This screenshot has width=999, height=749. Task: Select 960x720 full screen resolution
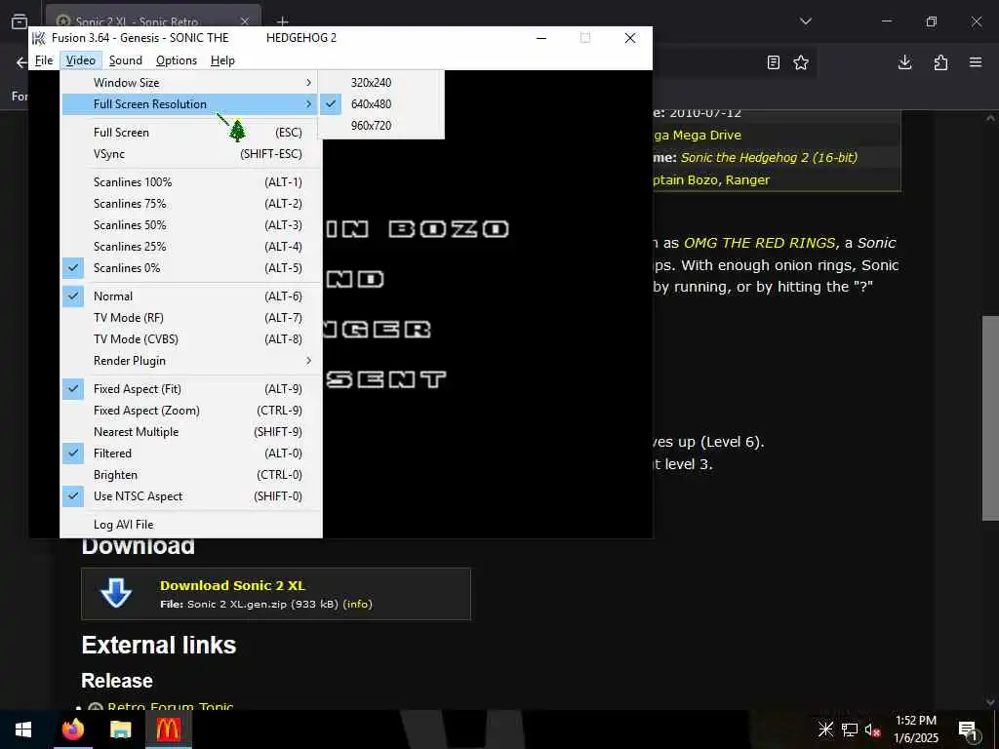click(x=381, y=126)
